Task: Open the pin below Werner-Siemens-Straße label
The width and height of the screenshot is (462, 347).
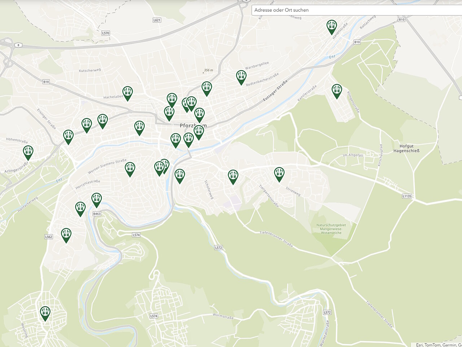Action: 130,170
